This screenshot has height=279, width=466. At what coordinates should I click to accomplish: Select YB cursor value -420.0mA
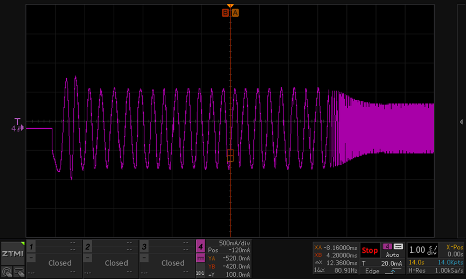229,266
